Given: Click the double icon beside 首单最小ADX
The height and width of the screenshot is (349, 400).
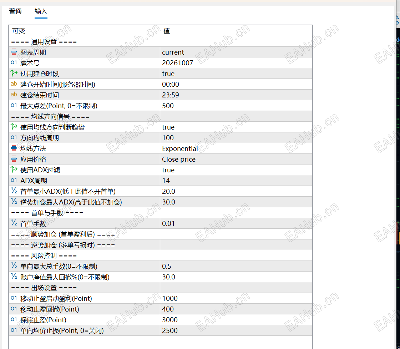Looking at the screenshot, I should [14, 191].
